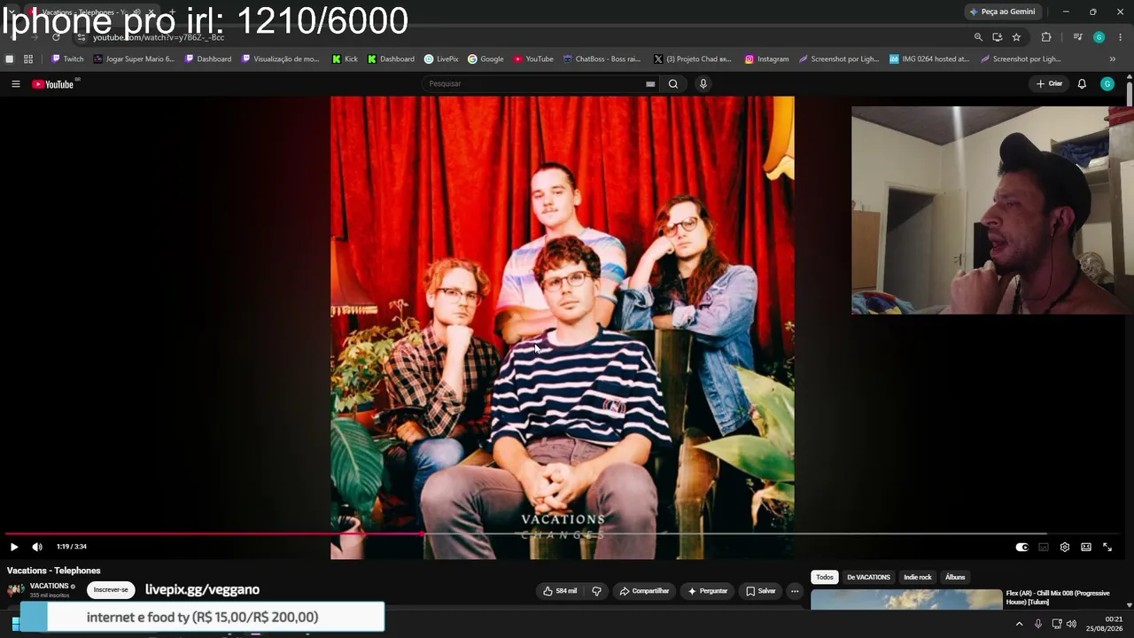Open the VACATIONS channel avatar
The width and height of the screenshot is (1134, 638).
(16, 590)
